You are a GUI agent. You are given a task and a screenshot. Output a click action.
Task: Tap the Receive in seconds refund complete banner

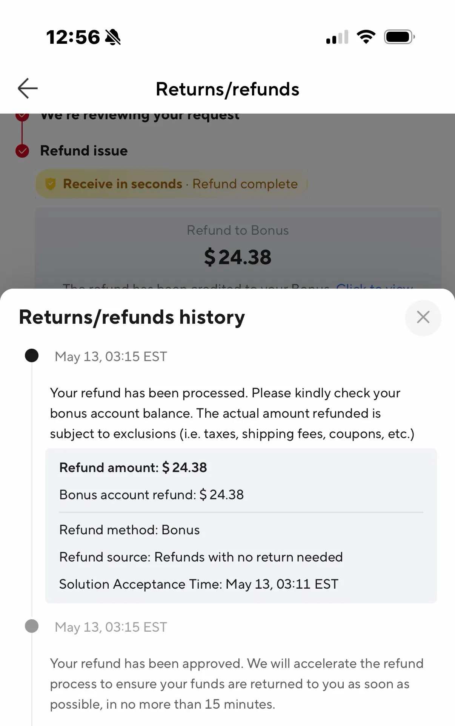(x=172, y=184)
